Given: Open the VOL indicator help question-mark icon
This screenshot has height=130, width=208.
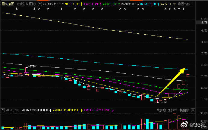Looking at the screenshot, I should [x=3, y=110].
